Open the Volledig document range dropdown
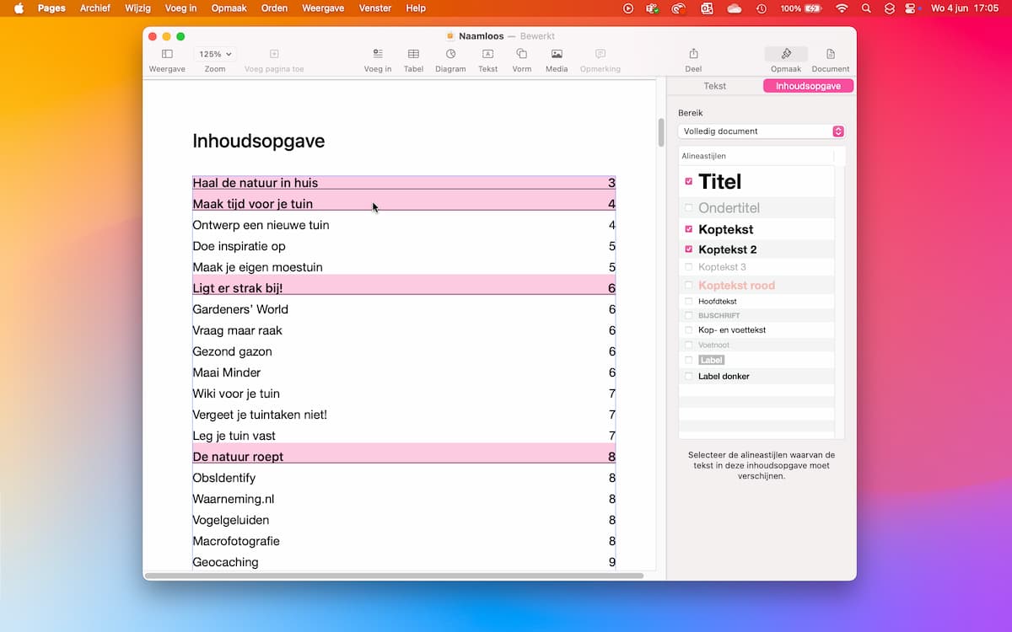Screen dimensions: 1012x632 (761, 131)
